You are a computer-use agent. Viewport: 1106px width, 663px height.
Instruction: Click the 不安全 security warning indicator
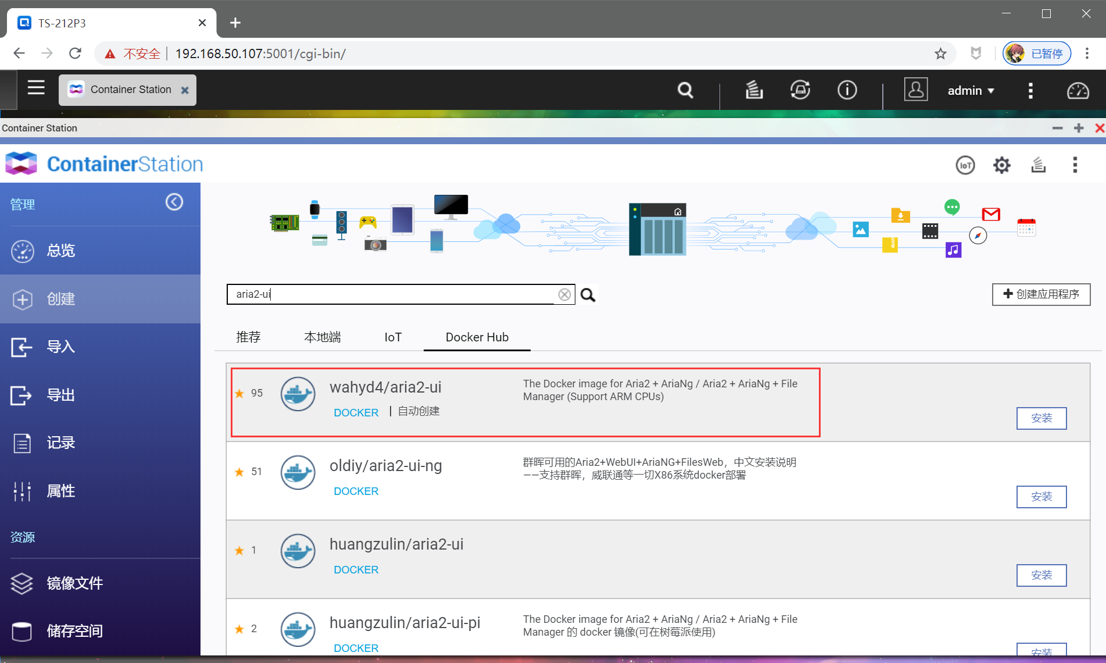[x=132, y=54]
